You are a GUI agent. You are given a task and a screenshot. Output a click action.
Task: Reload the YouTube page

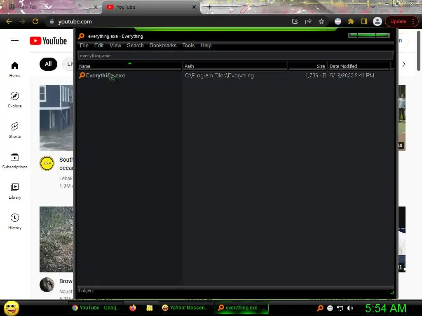(35, 21)
